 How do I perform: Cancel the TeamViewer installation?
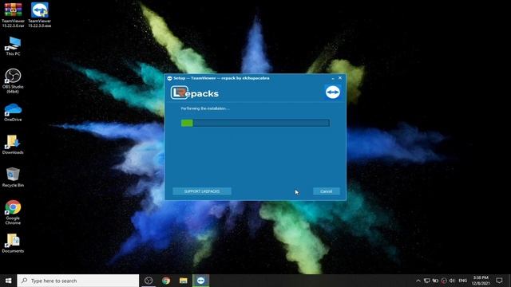(x=327, y=191)
